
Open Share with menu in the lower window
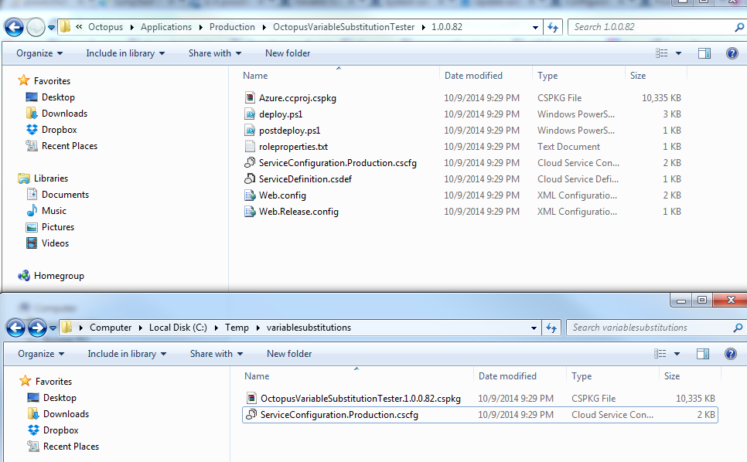[x=217, y=354]
